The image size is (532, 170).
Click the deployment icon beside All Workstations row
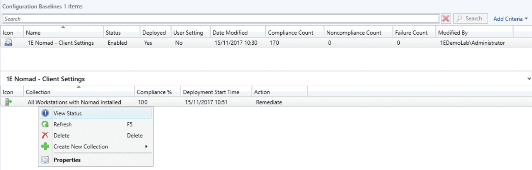pos(8,102)
